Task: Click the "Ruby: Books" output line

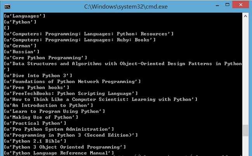Action: click(x=80, y=40)
